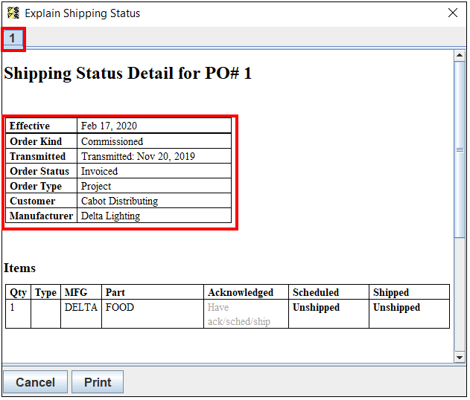470x400 pixels.
Task: Click the date 'Feb 17, 2020'
Action: pos(109,126)
